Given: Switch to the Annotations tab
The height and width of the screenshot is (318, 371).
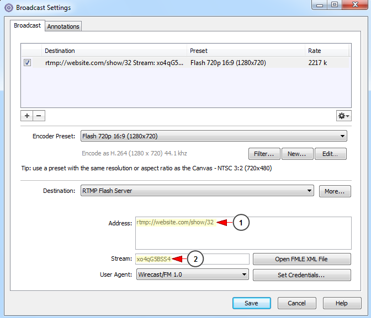Looking at the screenshot, I should [x=63, y=26].
